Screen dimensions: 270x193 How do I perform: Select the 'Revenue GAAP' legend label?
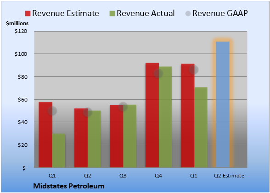pos(220,13)
